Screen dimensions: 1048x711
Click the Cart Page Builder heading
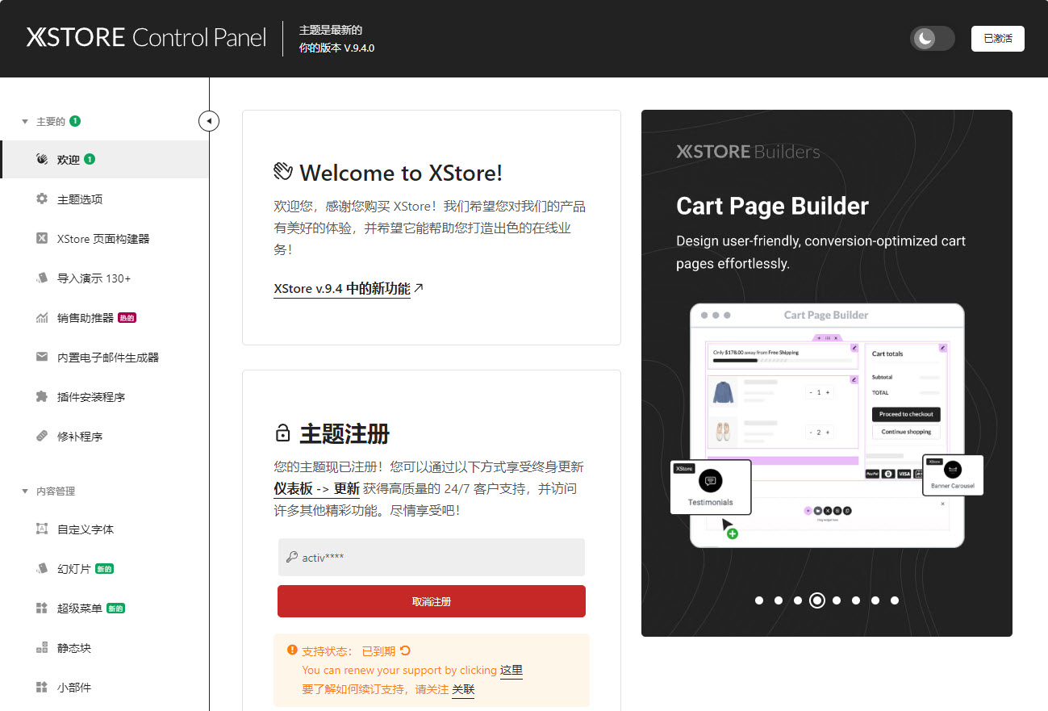772,206
